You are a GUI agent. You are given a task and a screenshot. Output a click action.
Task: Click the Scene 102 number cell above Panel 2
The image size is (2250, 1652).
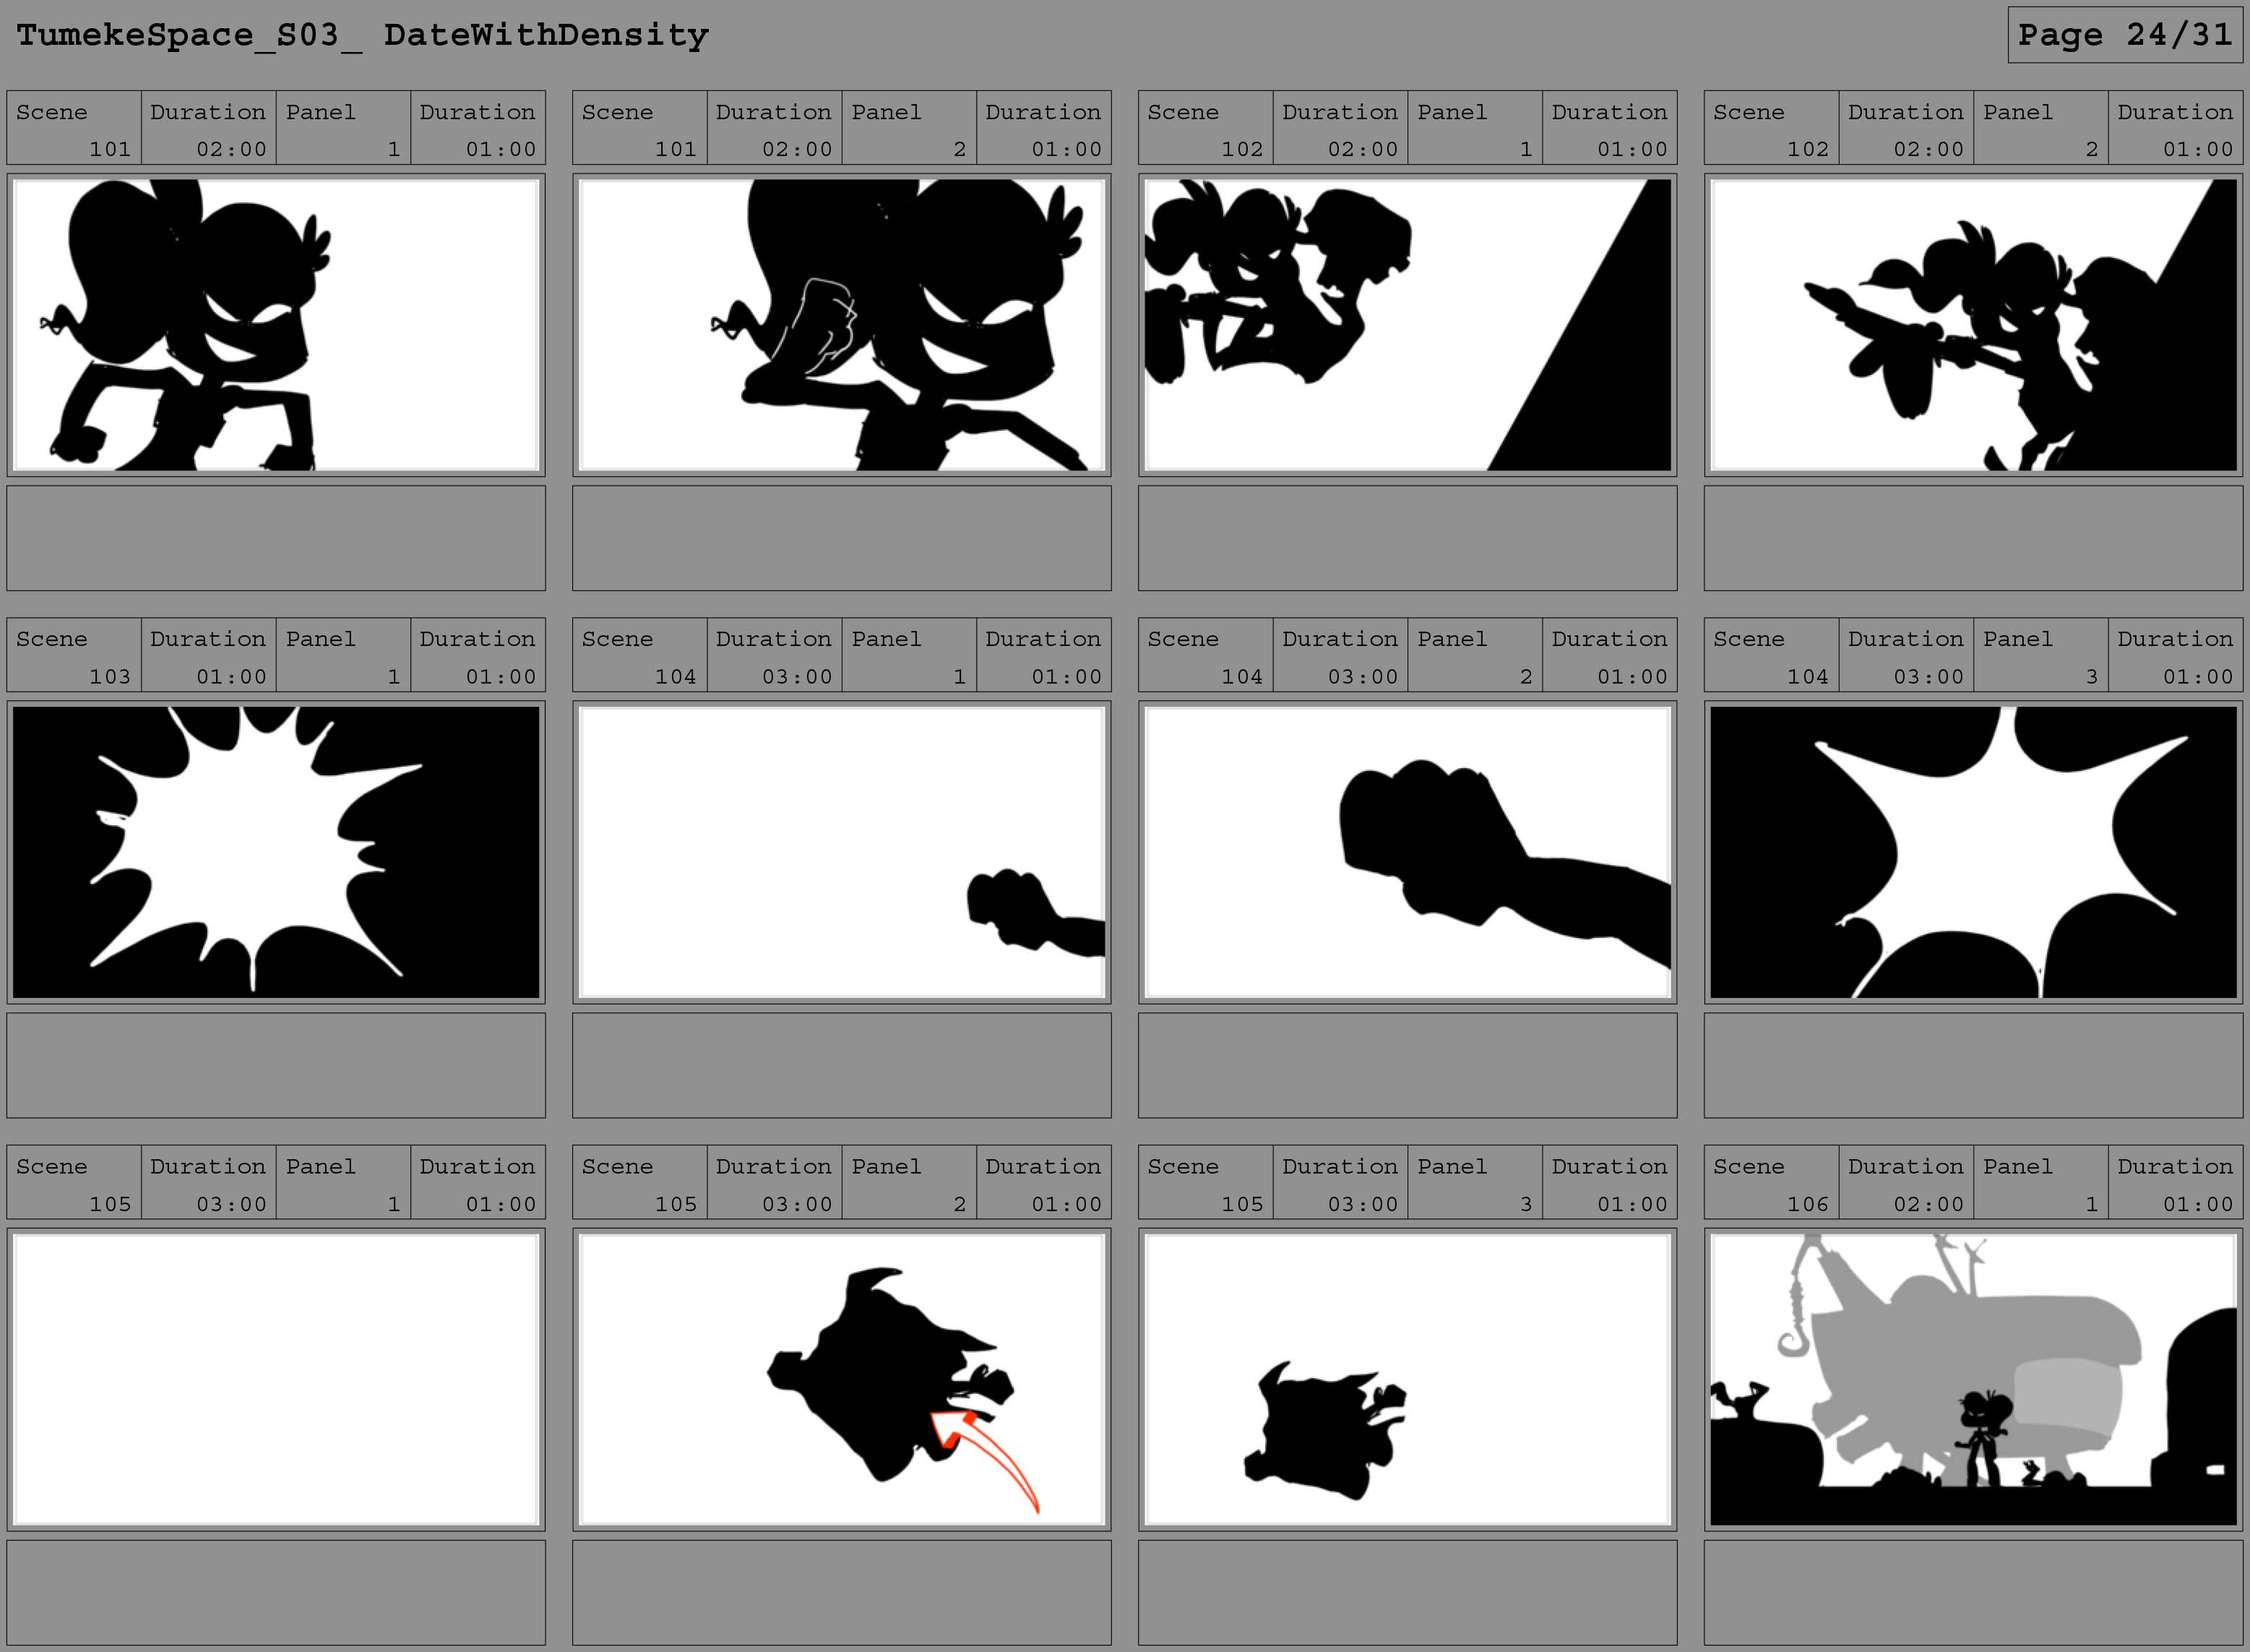(1771, 128)
